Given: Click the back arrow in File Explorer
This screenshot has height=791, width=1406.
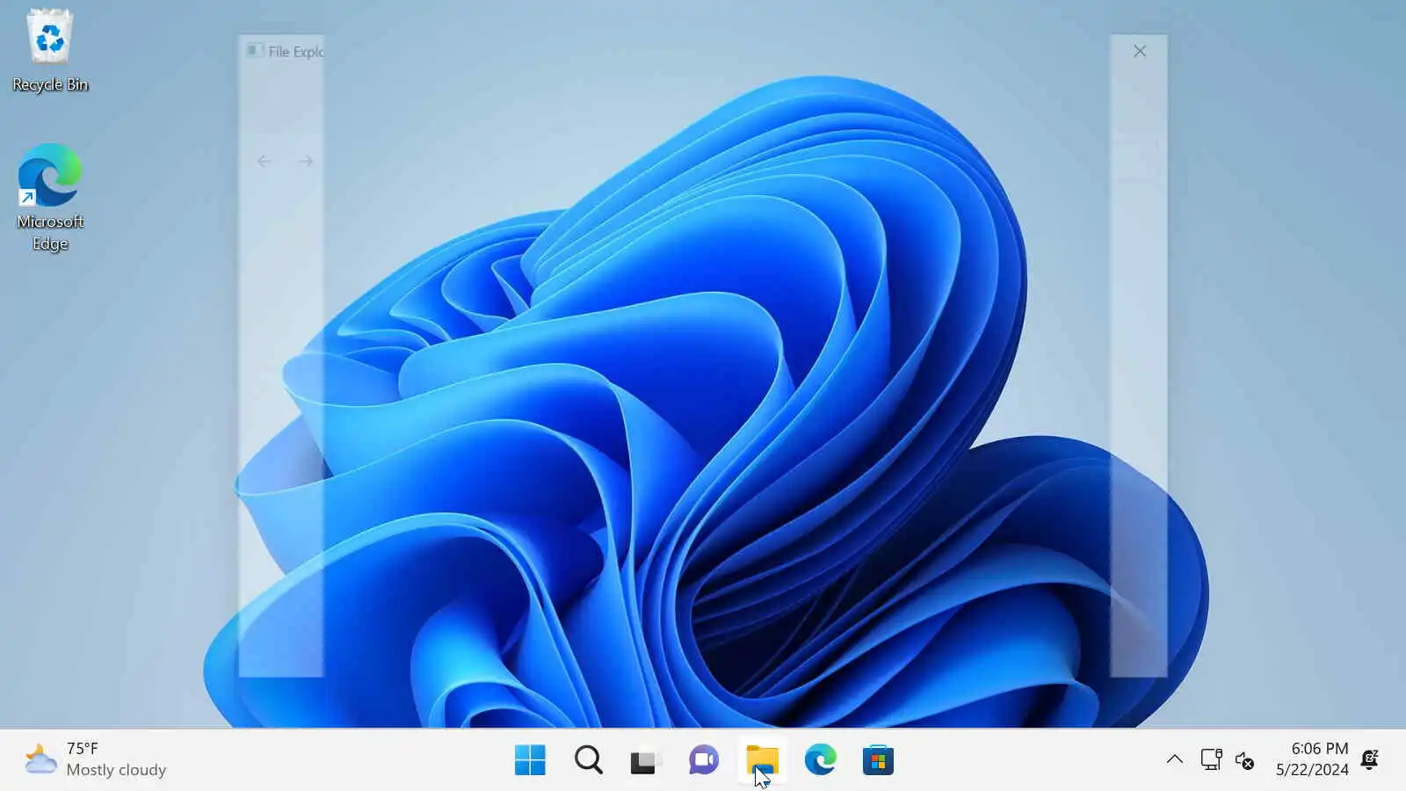Looking at the screenshot, I should [x=264, y=161].
